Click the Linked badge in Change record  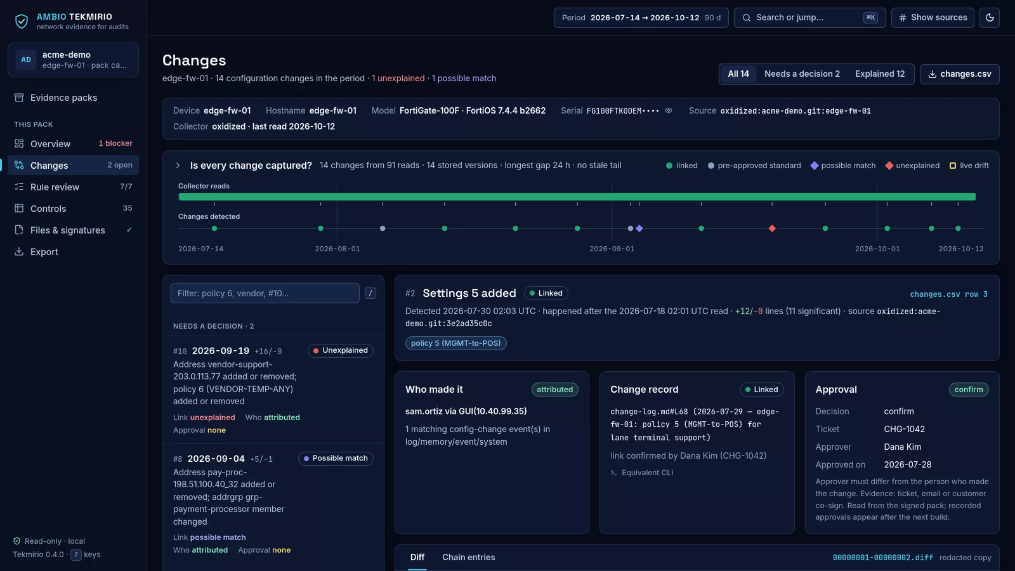[761, 390]
